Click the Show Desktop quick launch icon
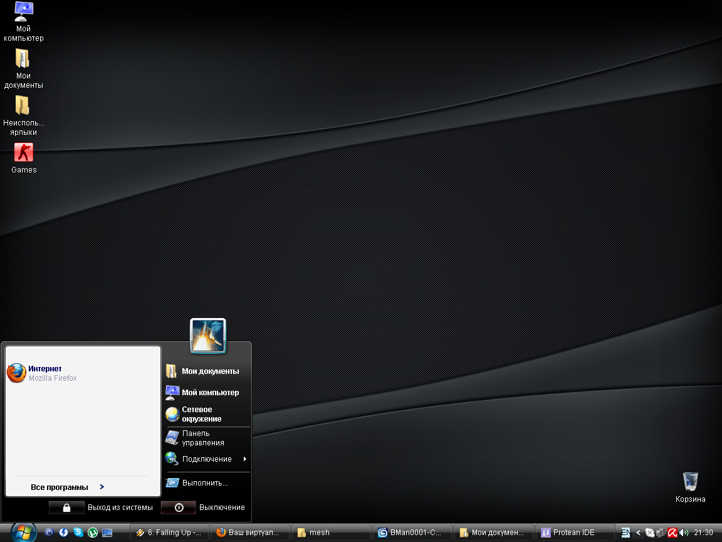722x542 pixels. tap(107, 533)
